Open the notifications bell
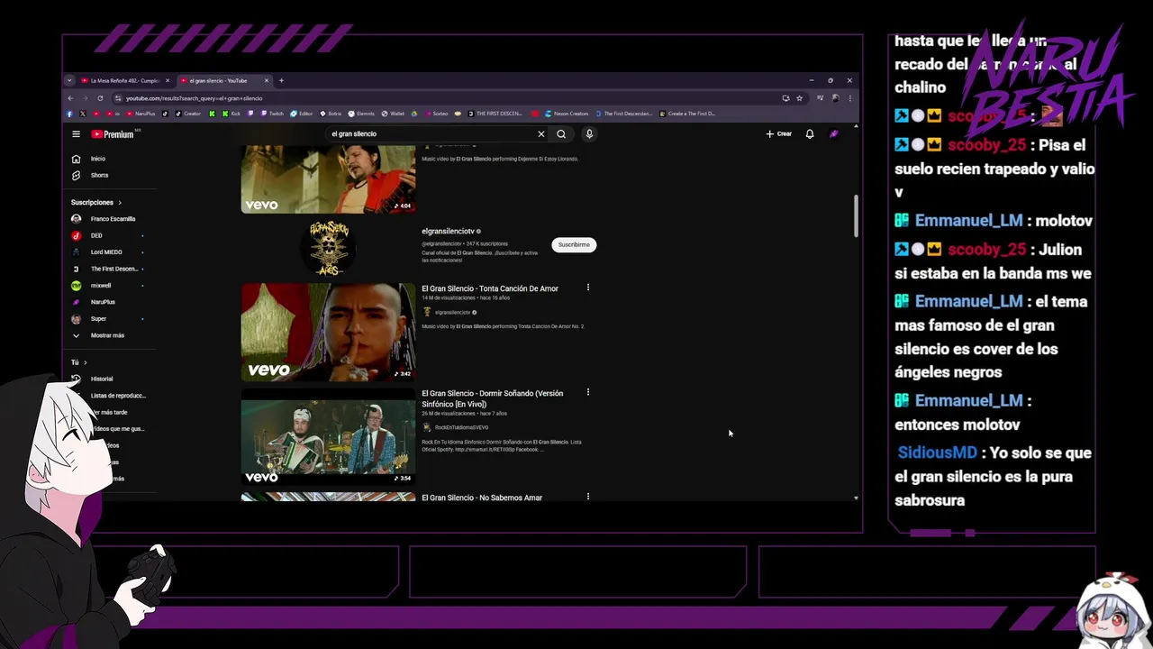 tap(810, 133)
